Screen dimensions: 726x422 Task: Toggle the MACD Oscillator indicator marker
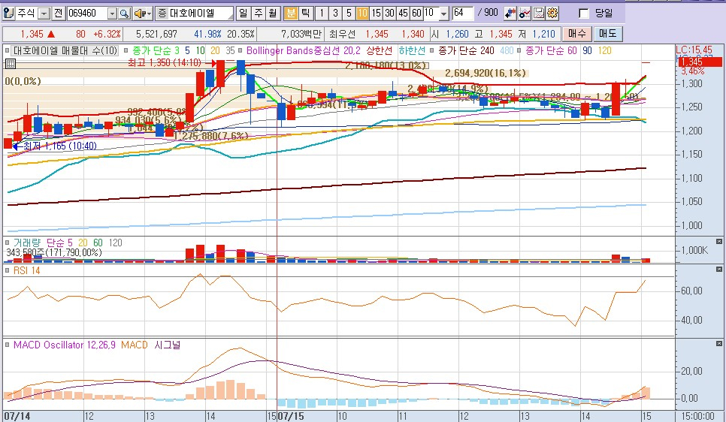(8, 345)
